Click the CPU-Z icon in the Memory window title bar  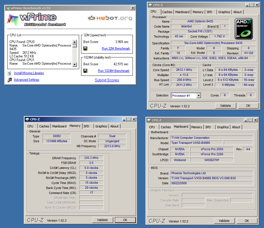[27, 119]
